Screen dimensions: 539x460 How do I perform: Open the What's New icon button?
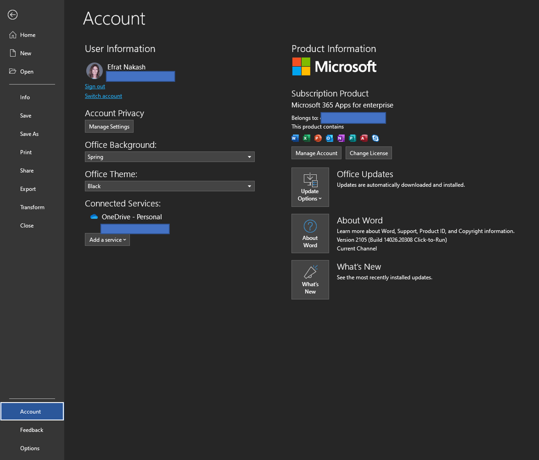pyautogui.click(x=310, y=280)
